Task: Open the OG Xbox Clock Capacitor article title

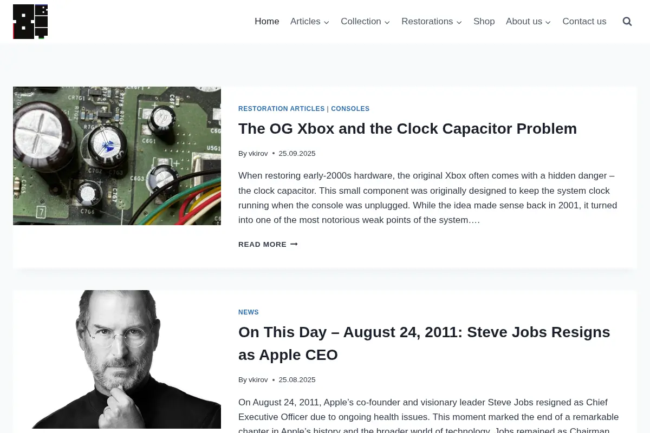Action: tap(407, 129)
